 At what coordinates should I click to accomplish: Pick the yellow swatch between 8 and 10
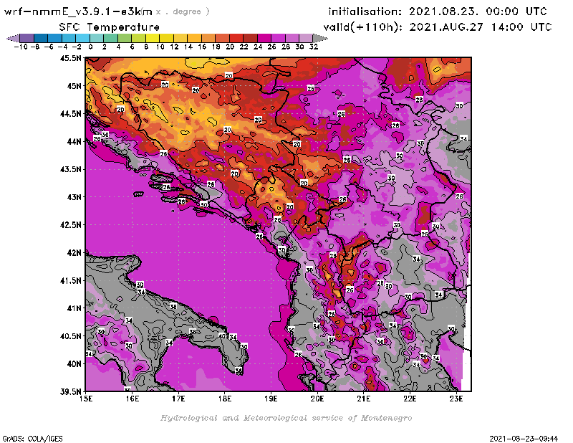(153, 38)
